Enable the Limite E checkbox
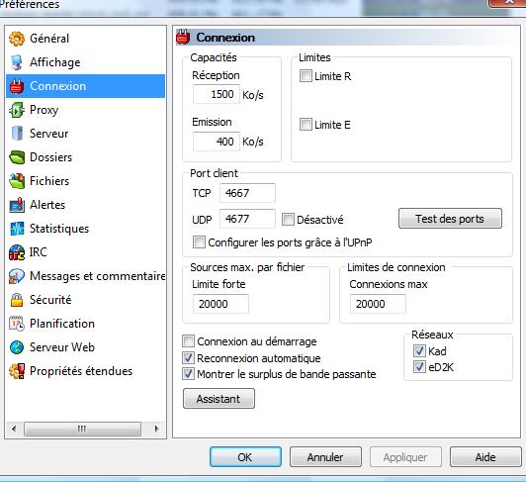The width and height of the screenshot is (526, 482). coord(306,125)
